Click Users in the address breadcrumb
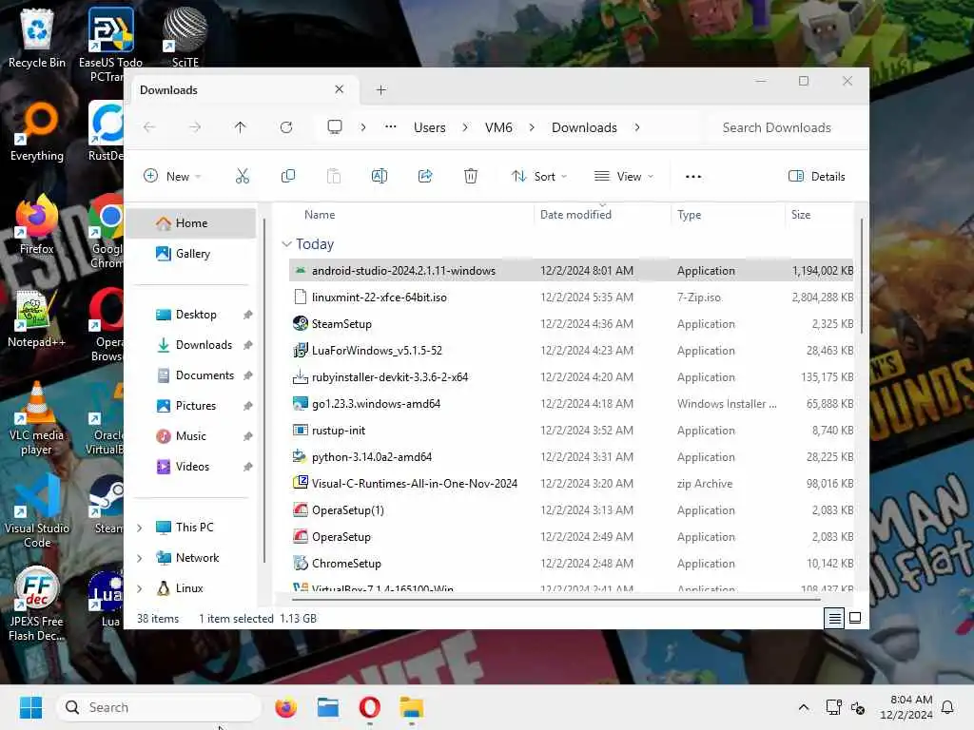The image size is (974, 730). 430,127
